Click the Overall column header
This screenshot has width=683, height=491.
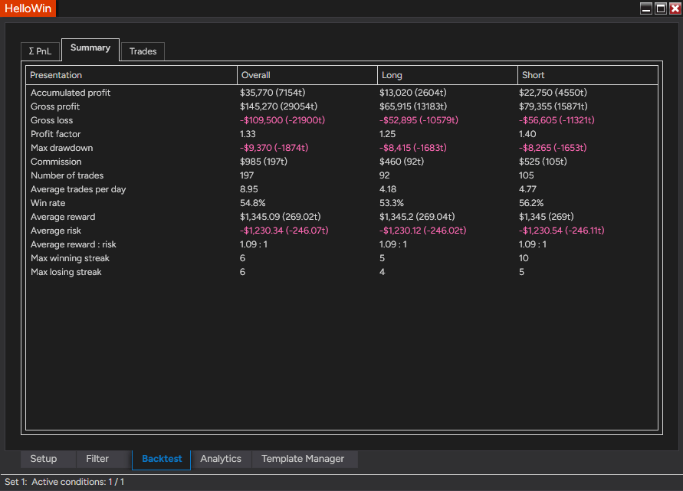(x=307, y=75)
